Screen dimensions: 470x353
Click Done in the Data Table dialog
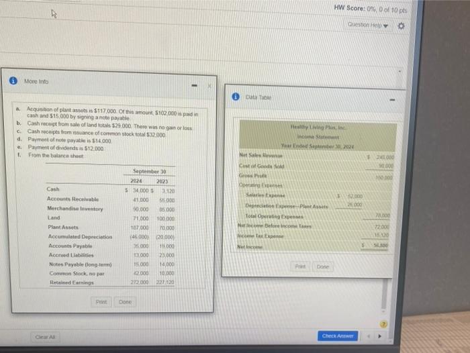point(323,266)
